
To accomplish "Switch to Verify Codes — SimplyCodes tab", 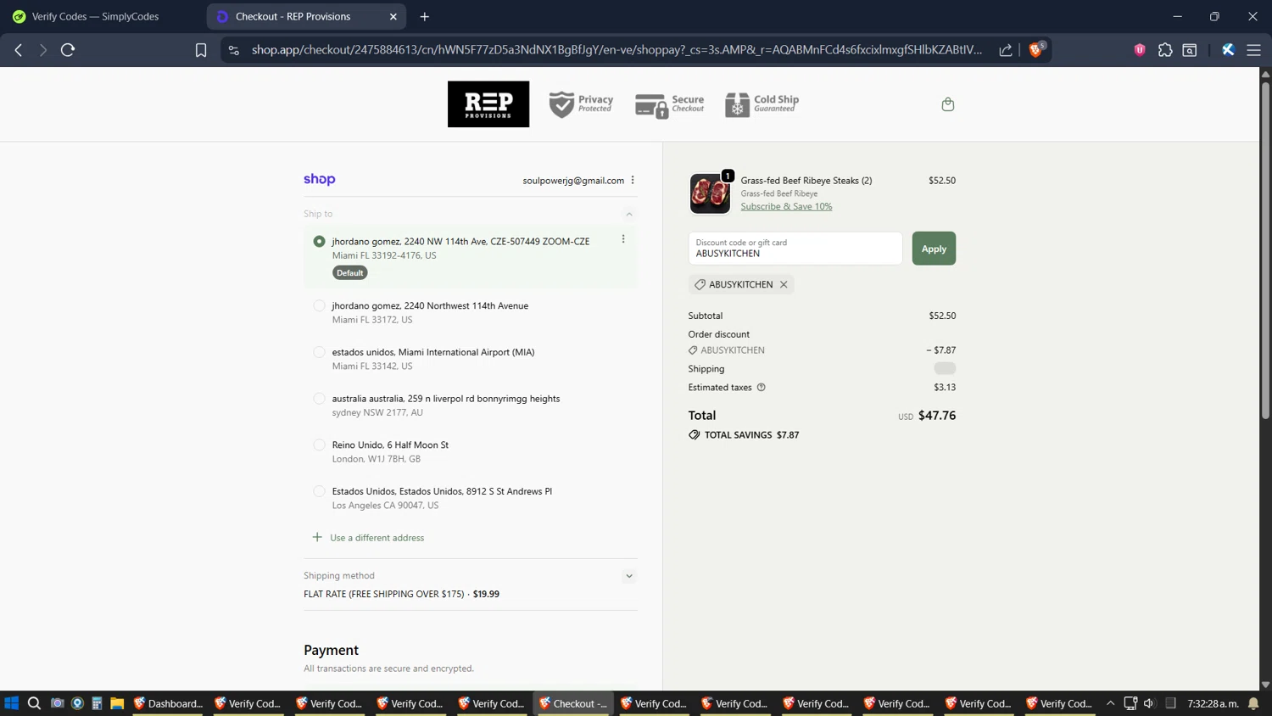I will click(95, 16).
